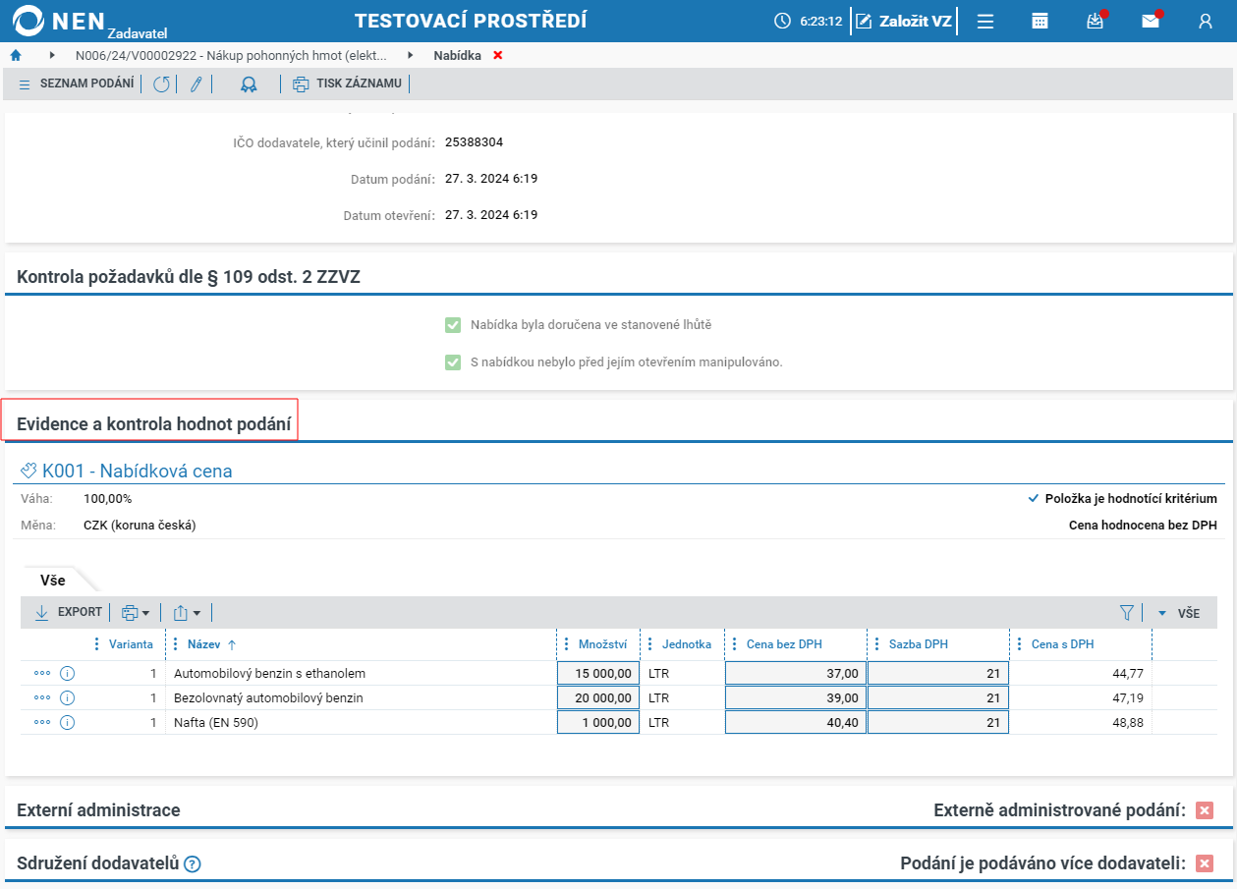Image resolution: width=1237 pixels, height=889 pixels.
Task: Select the Vše tab
Action: coord(53,581)
